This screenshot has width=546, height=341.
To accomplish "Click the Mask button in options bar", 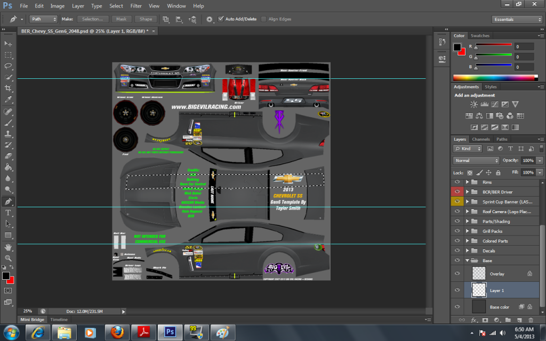I will [x=121, y=19].
